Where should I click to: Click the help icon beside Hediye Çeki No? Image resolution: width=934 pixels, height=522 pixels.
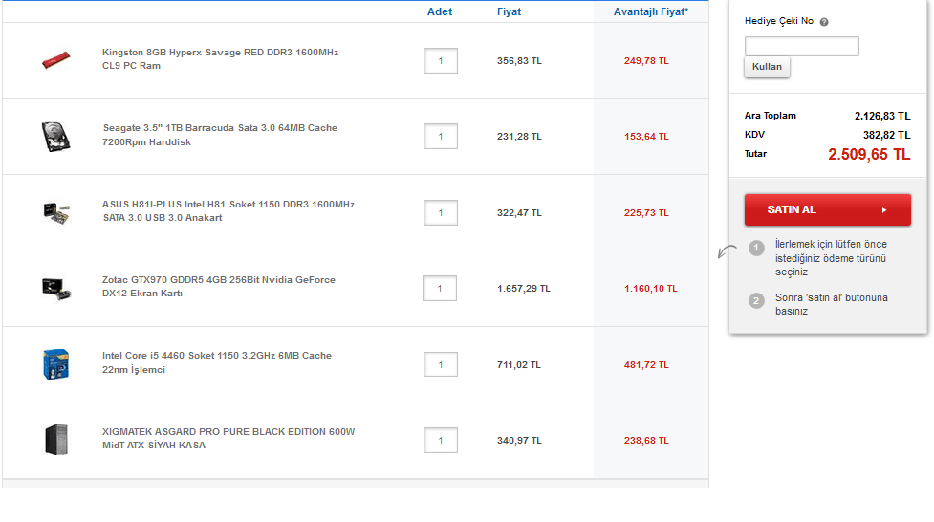click(x=824, y=22)
